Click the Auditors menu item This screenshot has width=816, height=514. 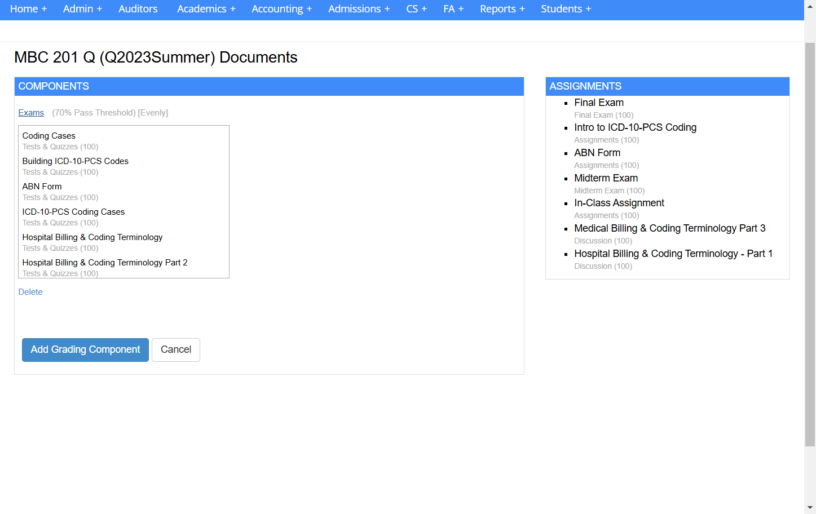[x=138, y=9]
